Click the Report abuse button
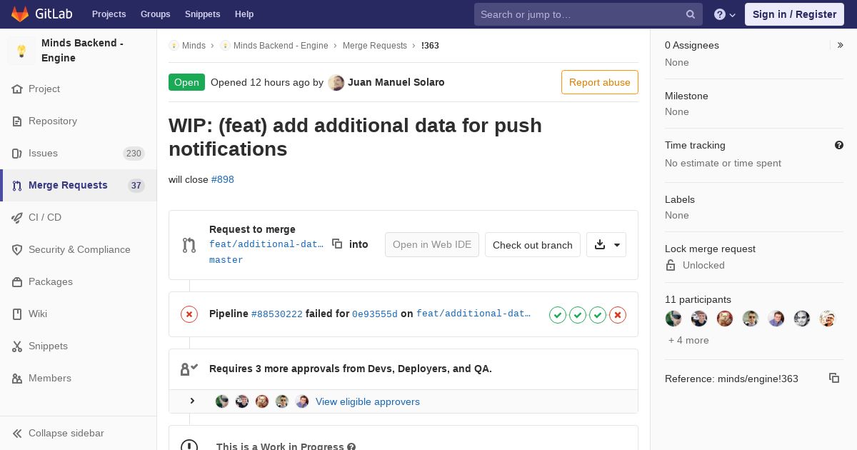Screen dimensions: 857x450 point(599,82)
